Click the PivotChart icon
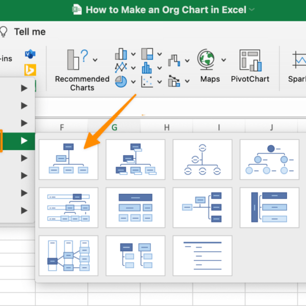This screenshot has width=306, height=306. coord(250,60)
